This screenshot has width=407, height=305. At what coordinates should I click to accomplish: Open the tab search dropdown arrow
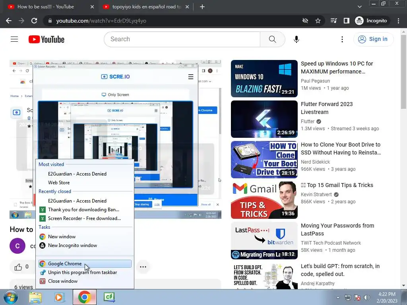(359, 7)
